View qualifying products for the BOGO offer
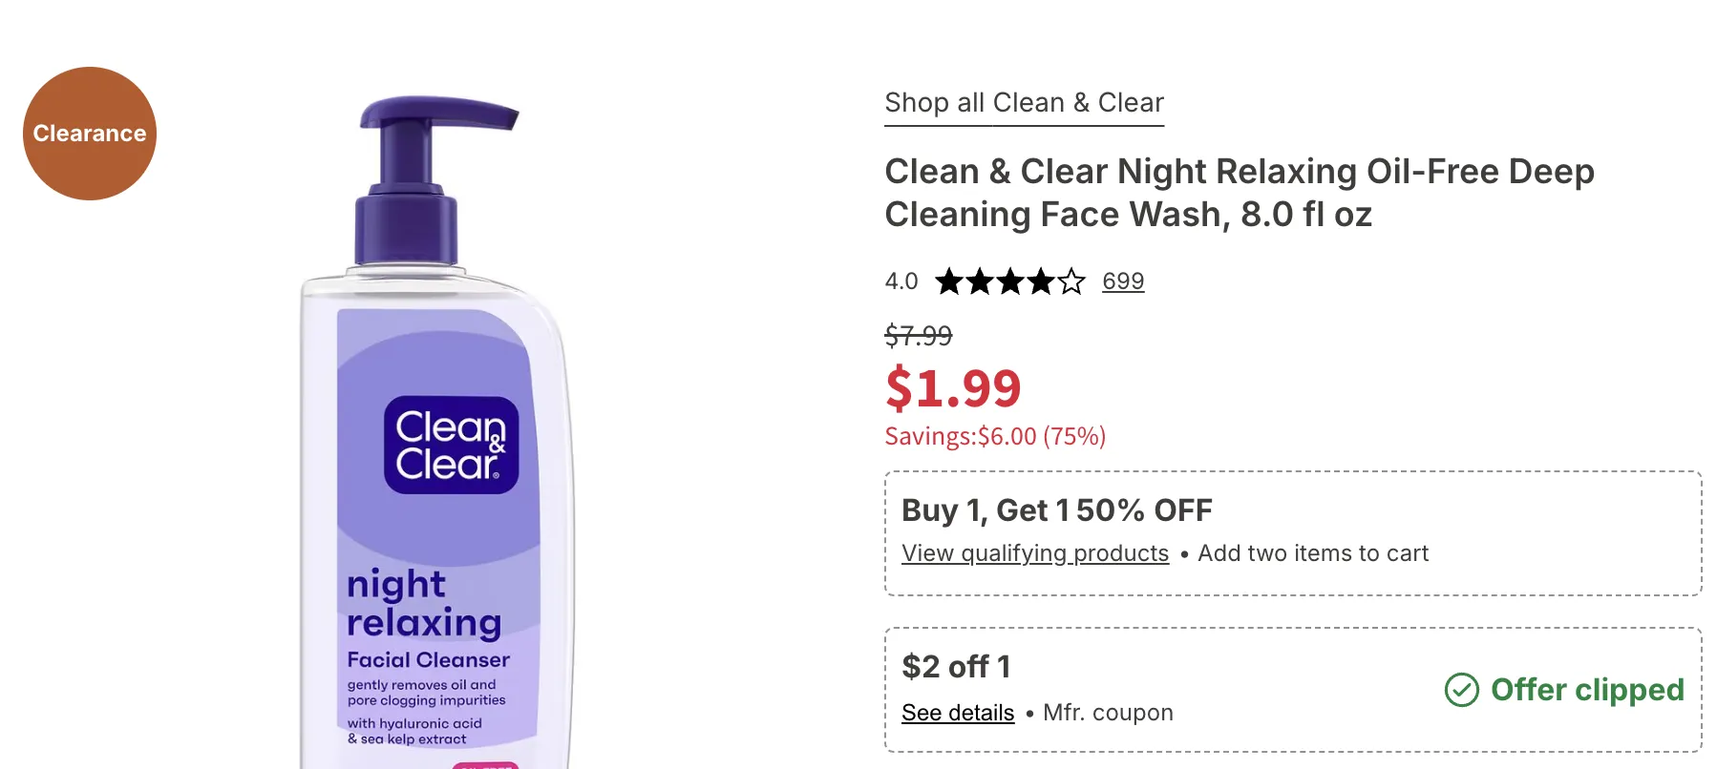 click(1035, 553)
